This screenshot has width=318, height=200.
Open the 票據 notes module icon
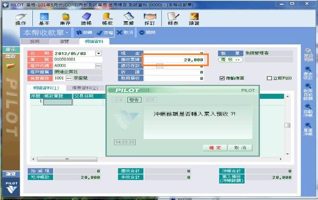coord(129,19)
